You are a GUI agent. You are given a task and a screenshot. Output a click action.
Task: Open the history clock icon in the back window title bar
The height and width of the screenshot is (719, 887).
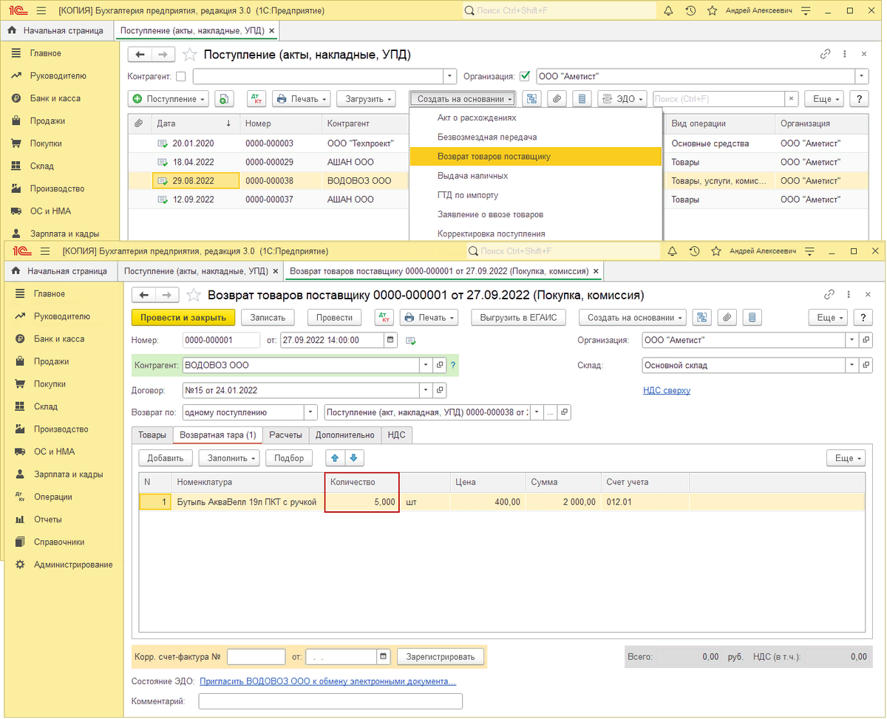pos(690,11)
